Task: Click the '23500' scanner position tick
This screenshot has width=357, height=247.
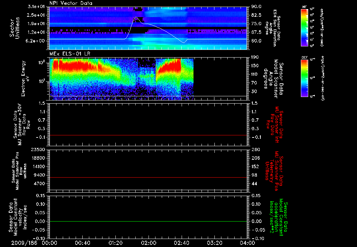Action: tap(39, 149)
